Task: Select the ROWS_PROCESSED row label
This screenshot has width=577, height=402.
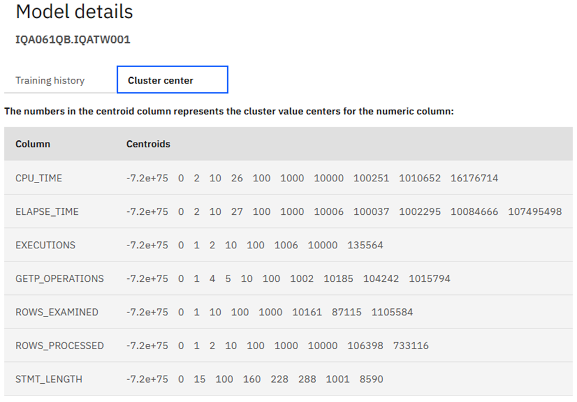Action: coord(59,345)
